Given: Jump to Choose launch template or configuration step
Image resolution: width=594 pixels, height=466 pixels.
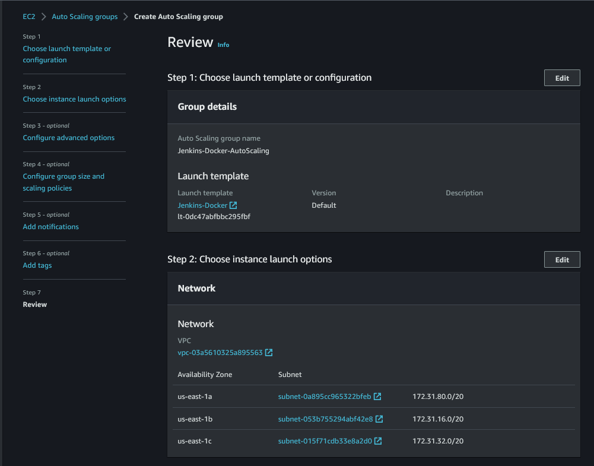Looking at the screenshot, I should [66, 54].
